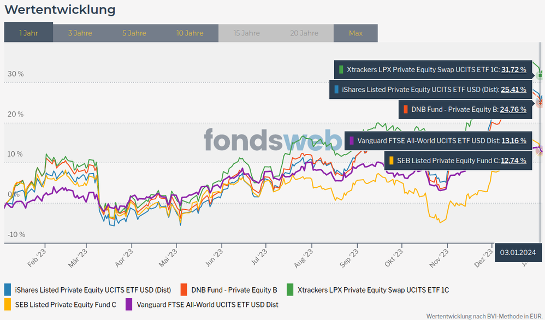
Task: Click the SEB 12,74 % tooltip value
Action: coord(513,161)
